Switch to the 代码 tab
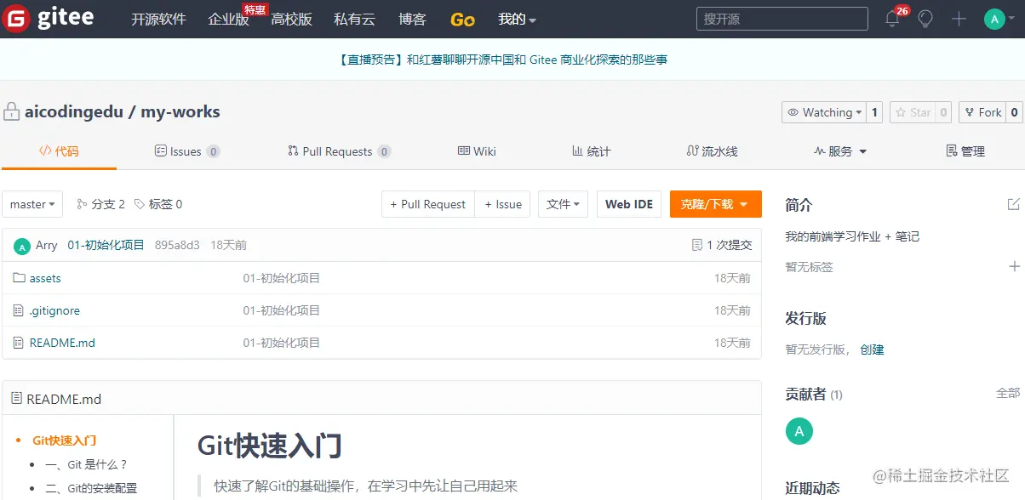Viewport: 1025px width, 500px height. (x=59, y=151)
